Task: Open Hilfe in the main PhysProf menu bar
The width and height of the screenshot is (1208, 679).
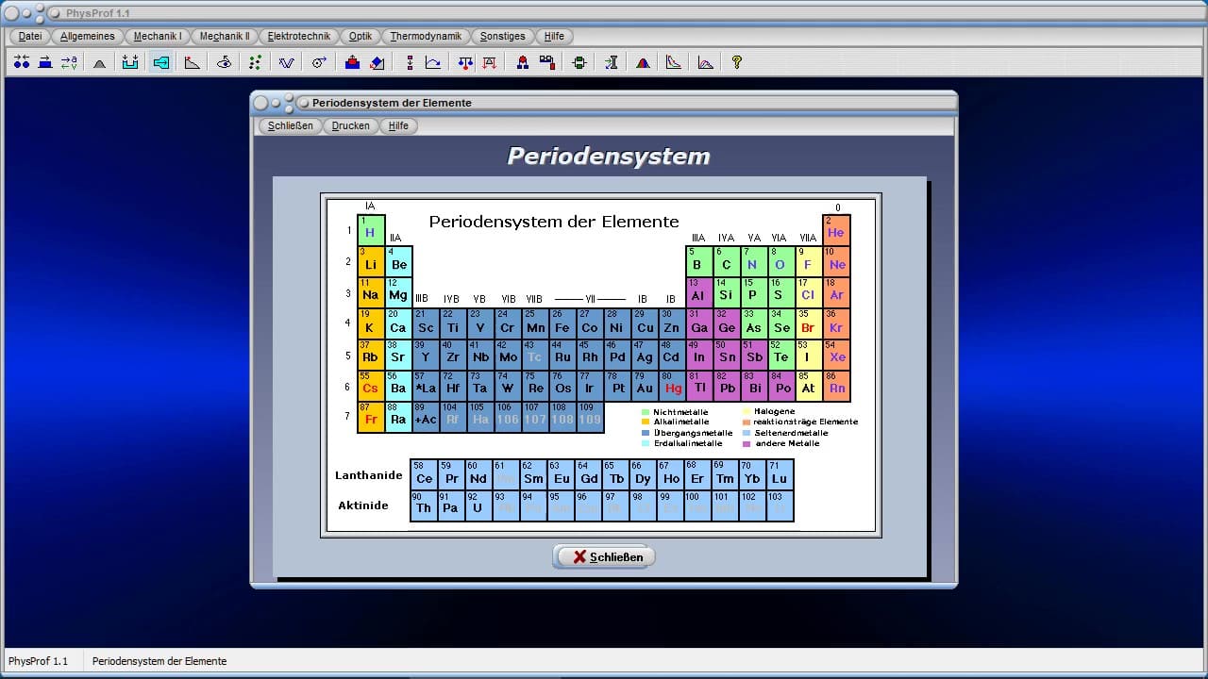Action: pyautogui.click(x=554, y=36)
